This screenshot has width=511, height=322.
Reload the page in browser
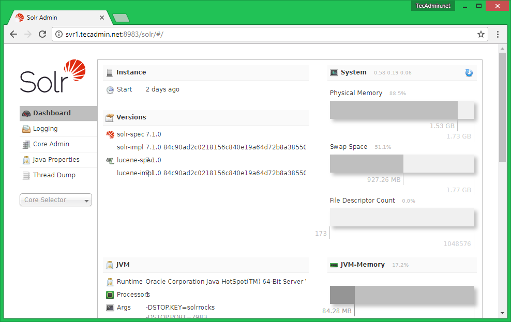(x=42, y=34)
